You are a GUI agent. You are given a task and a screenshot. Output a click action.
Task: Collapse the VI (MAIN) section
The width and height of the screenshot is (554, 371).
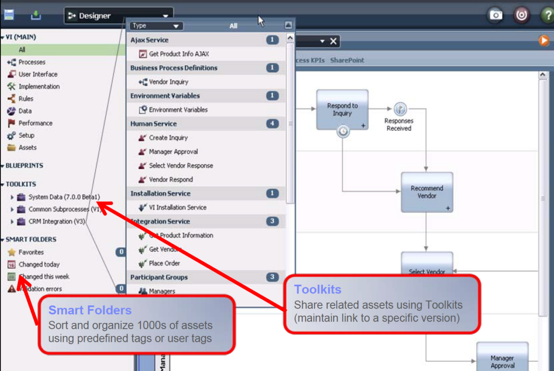tap(5, 36)
